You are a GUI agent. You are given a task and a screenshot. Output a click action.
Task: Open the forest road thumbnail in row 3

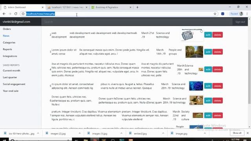(194, 52)
